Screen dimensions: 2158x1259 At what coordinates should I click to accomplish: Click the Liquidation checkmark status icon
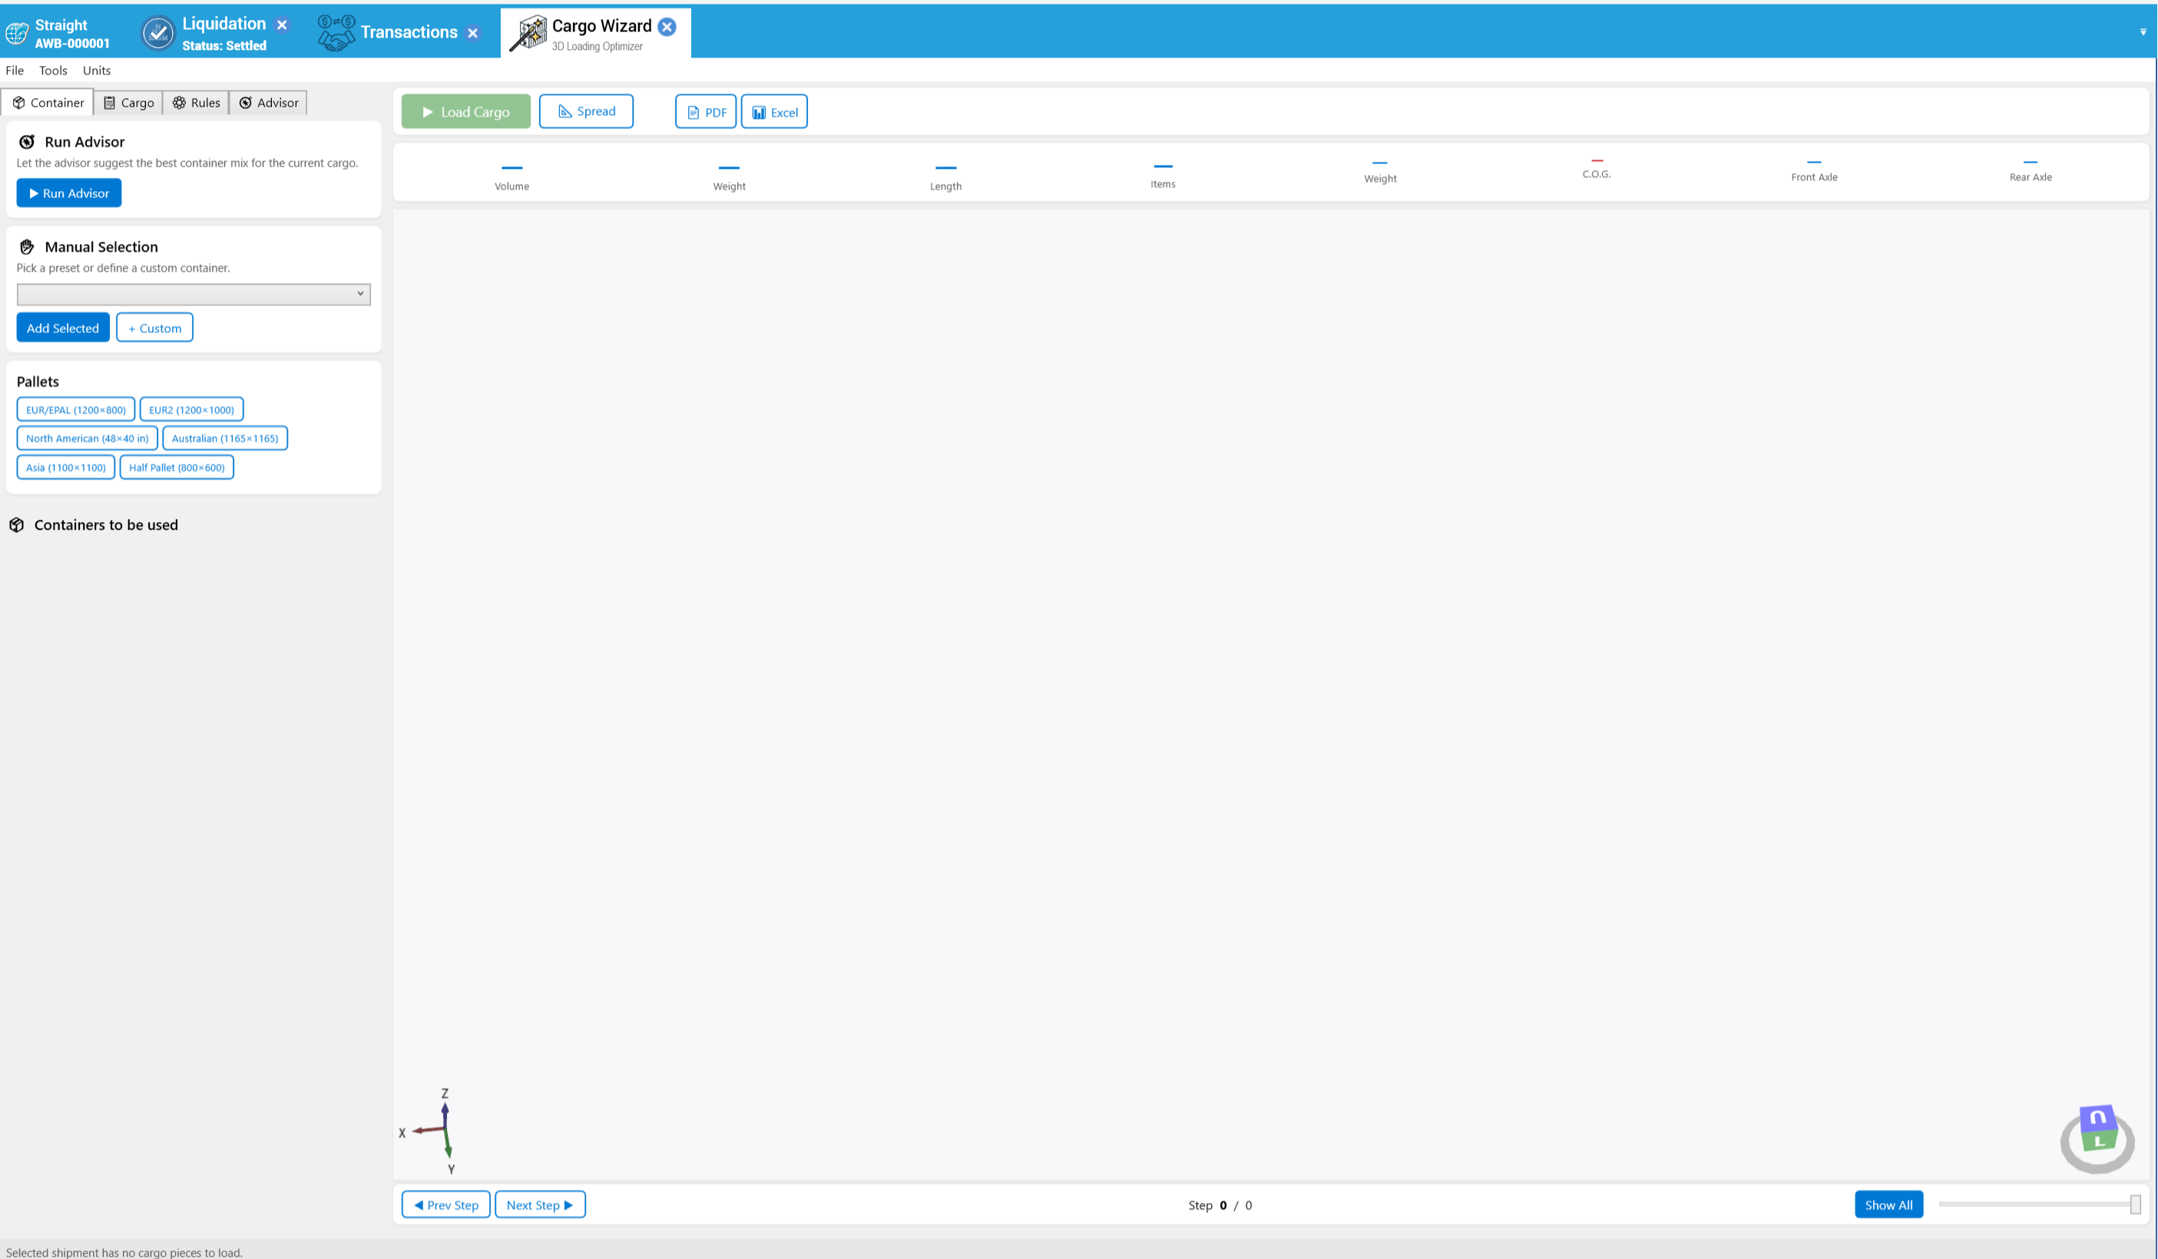coord(157,33)
